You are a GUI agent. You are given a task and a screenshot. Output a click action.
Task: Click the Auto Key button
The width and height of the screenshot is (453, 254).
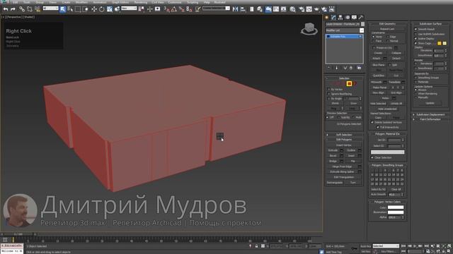[x=365, y=246]
